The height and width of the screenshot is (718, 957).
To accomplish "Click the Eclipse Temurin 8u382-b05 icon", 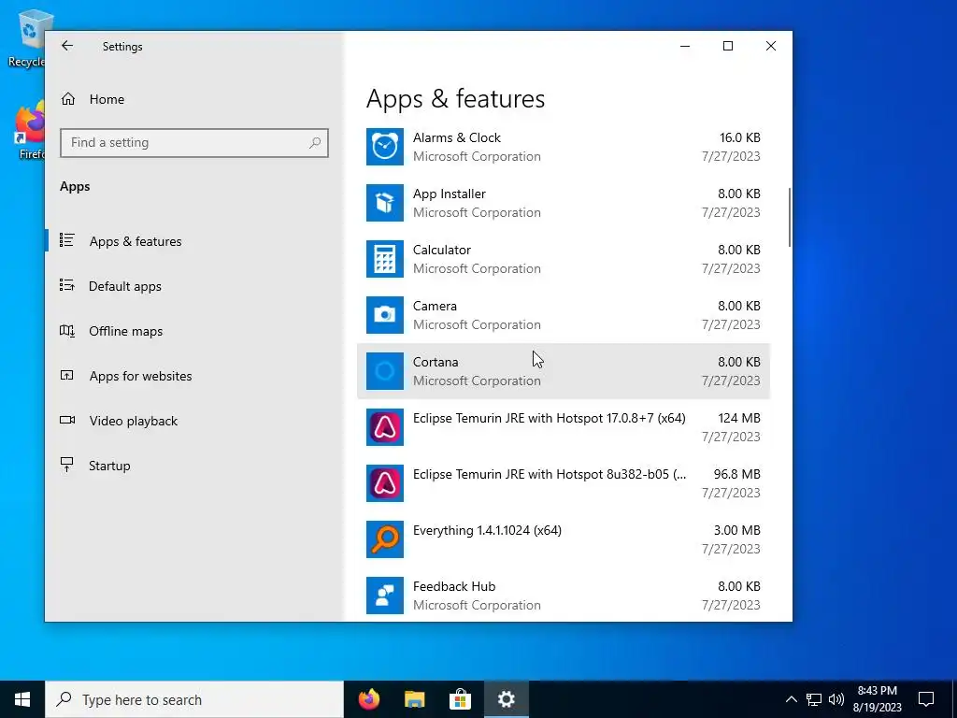I will (x=384, y=483).
